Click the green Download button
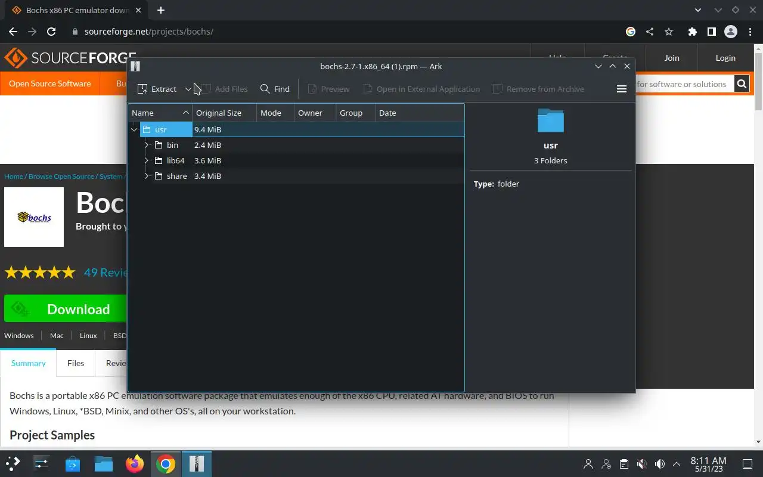This screenshot has width=763, height=477. click(66, 309)
